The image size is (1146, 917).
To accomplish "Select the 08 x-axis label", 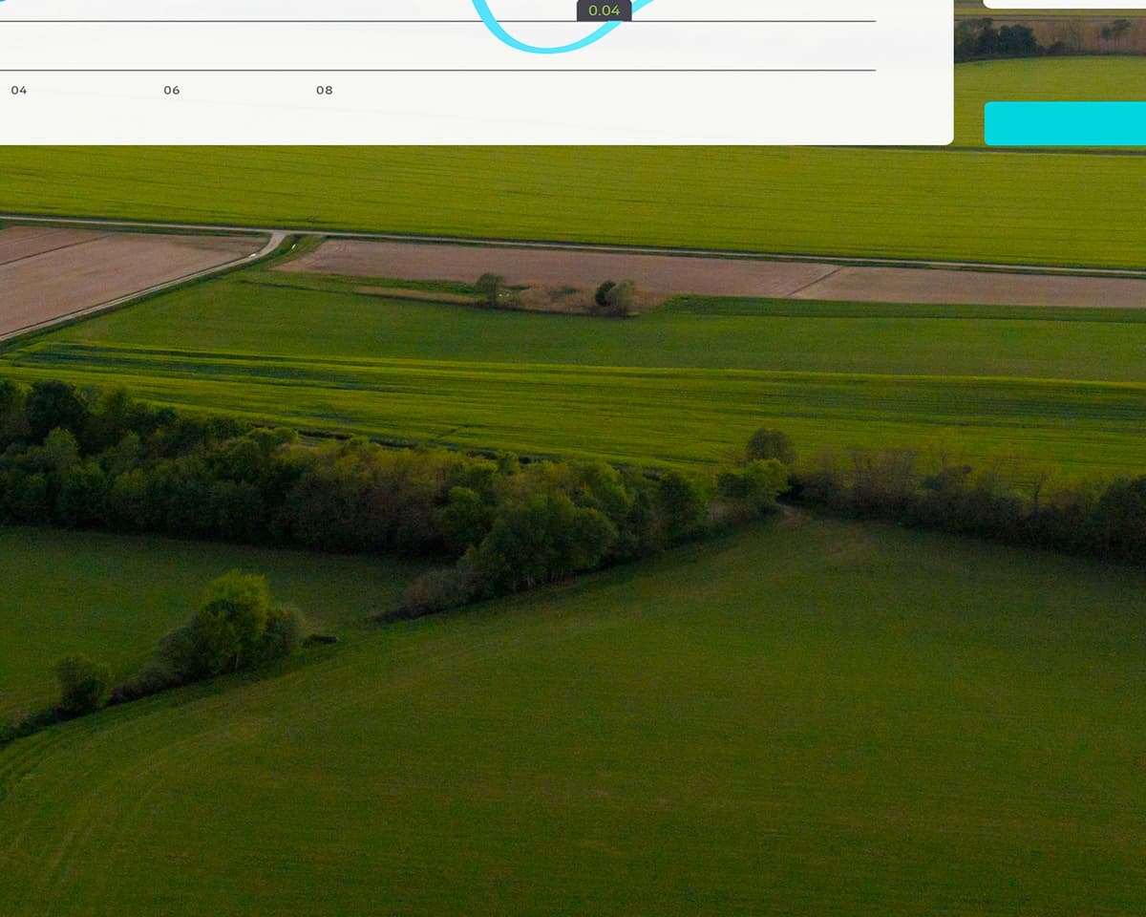I will pyautogui.click(x=325, y=90).
